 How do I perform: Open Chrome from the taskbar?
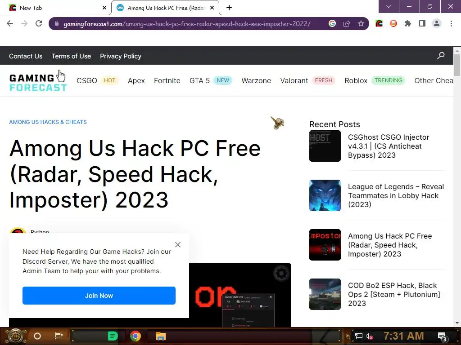136,336
